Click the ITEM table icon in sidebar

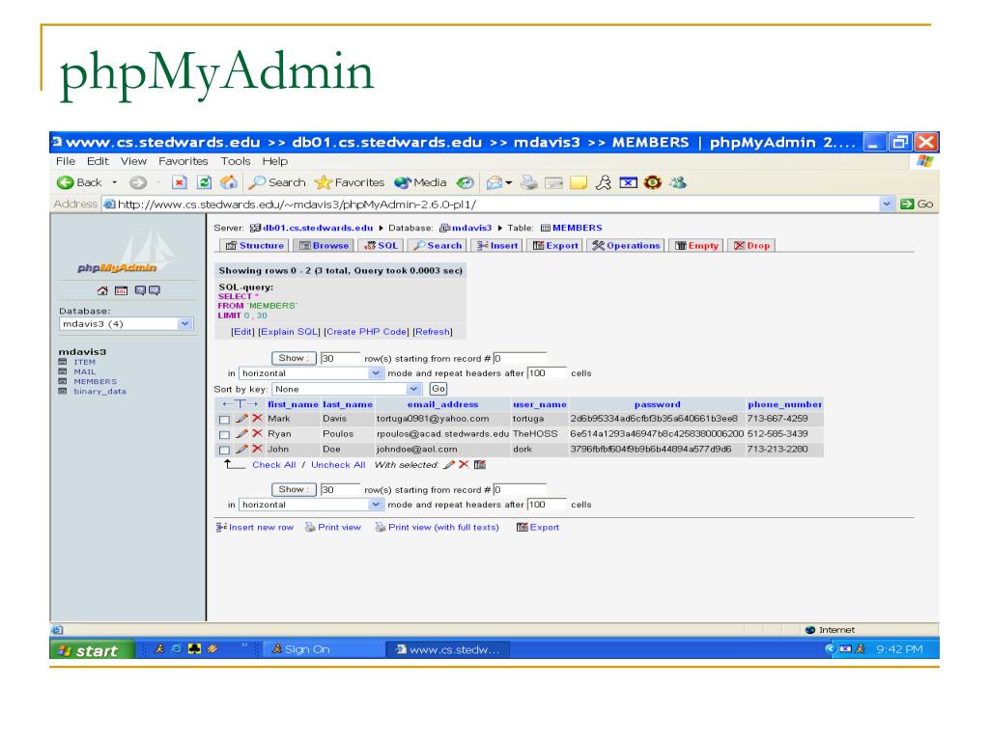(63, 362)
